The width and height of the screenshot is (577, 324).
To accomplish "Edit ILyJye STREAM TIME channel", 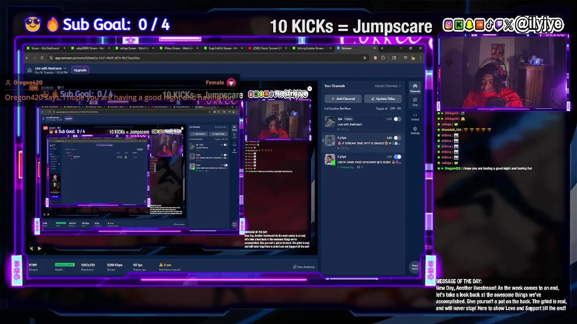I will coord(389,138).
